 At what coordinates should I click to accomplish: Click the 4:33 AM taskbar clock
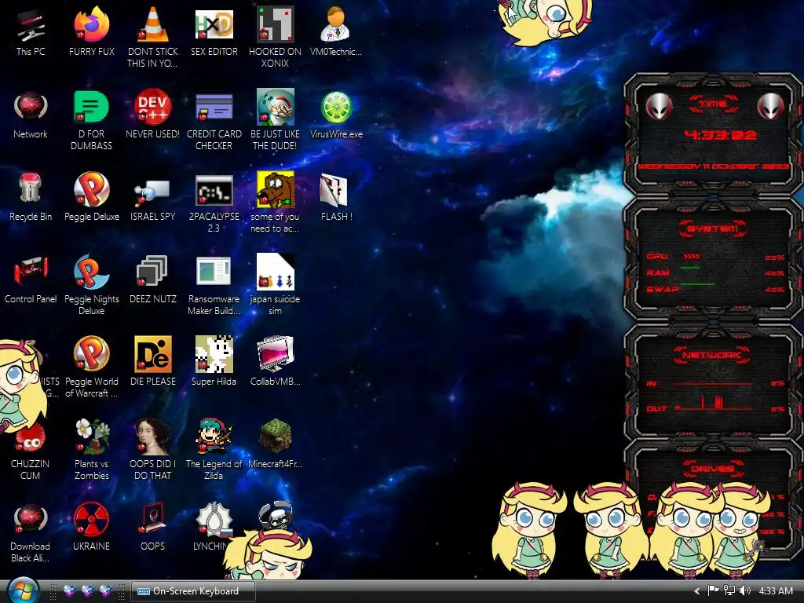(776, 591)
